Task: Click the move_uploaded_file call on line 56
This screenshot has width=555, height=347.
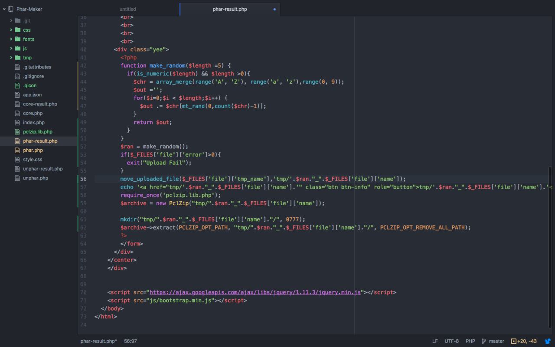Action: click(x=150, y=179)
